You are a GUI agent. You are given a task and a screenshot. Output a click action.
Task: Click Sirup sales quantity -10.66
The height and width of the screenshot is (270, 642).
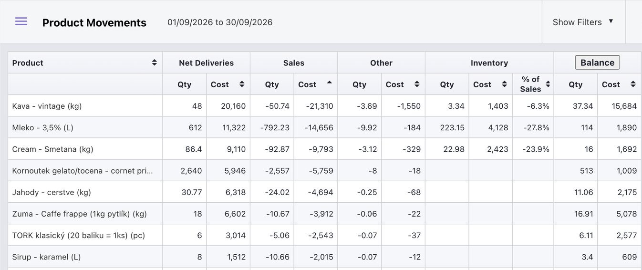pos(277,257)
